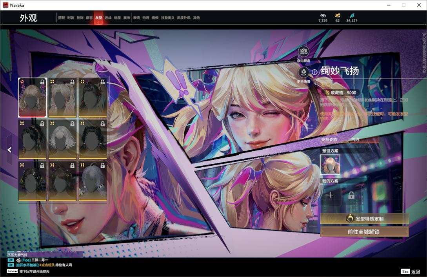
Task: Switch to the 武技外观 tab
Action: 184,18
